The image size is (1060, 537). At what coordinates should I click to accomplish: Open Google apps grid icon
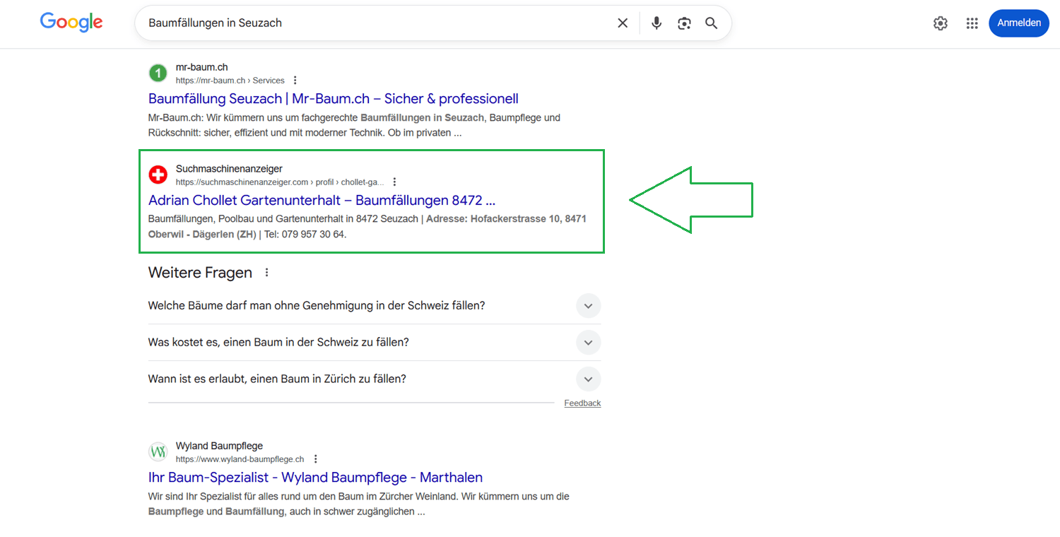click(972, 23)
